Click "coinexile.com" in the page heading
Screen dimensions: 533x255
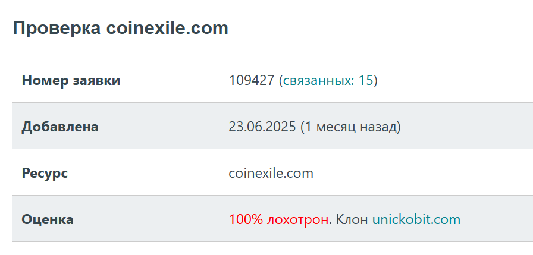pos(167,28)
